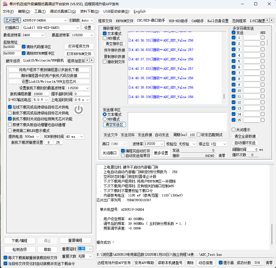Open the 编程(O) menu

24,11
